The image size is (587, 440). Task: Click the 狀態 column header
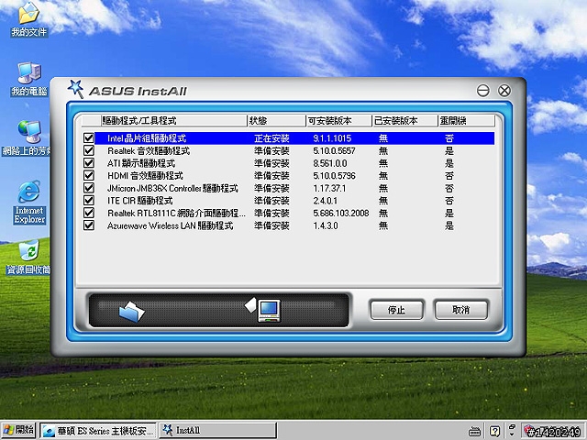click(x=276, y=121)
